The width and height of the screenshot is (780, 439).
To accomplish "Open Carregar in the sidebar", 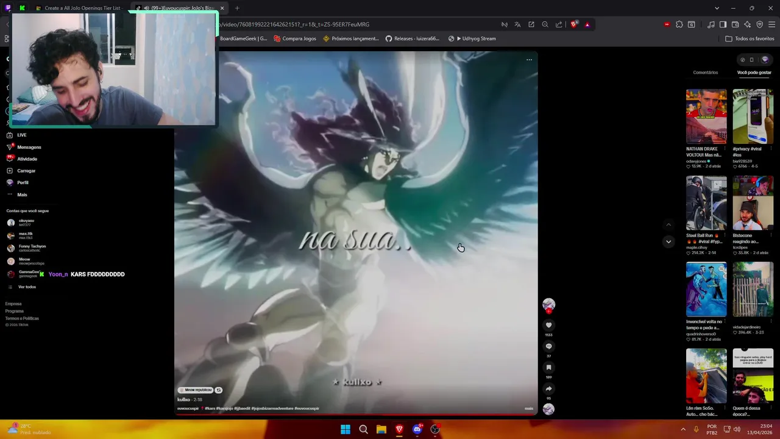I will coord(21,171).
